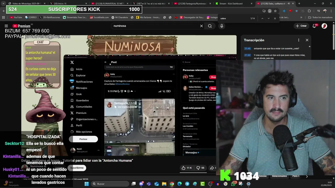
Task: Select the Relacionados filter chip
Action: pyautogui.click(x=279, y=176)
